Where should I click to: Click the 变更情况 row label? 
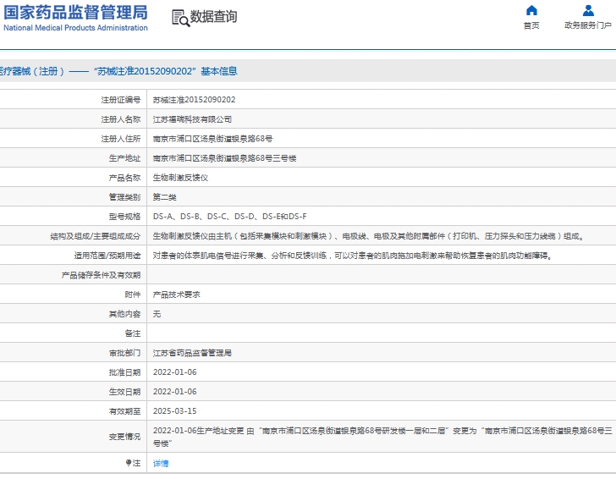click(x=124, y=437)
